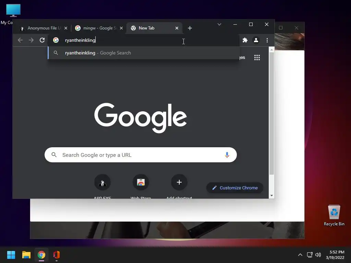
Task: Add a new shortcut tile
Action: pyautogui.click(x=179, y=187)
